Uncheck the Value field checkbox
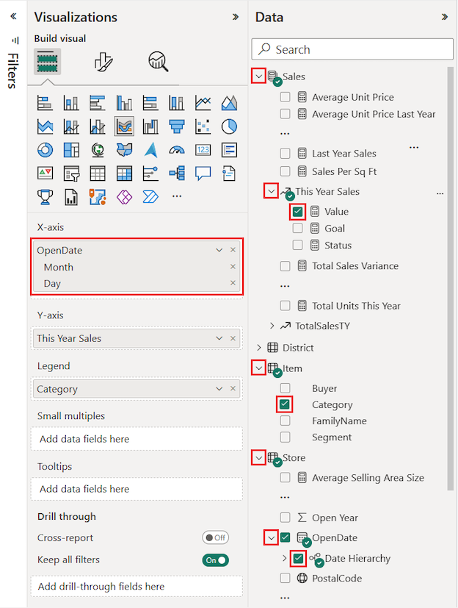This screenshot has width=458, height=608. (x=297, y=212)
